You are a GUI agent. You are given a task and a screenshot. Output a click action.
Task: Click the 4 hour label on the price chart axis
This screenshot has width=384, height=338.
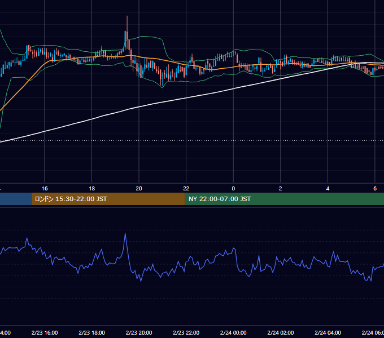click(x=328, y=189)
